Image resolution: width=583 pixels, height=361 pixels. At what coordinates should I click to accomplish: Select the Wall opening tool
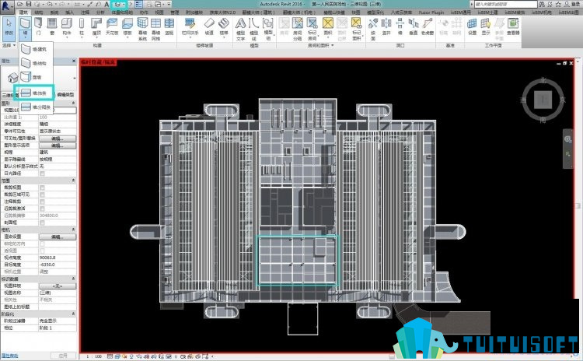click(x=400, y=27)
